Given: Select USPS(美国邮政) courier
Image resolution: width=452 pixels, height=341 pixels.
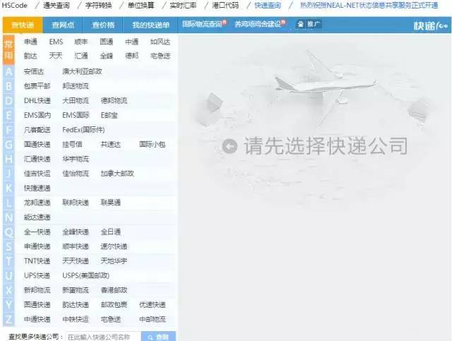Looking at the screenshot, I should 86,275.
